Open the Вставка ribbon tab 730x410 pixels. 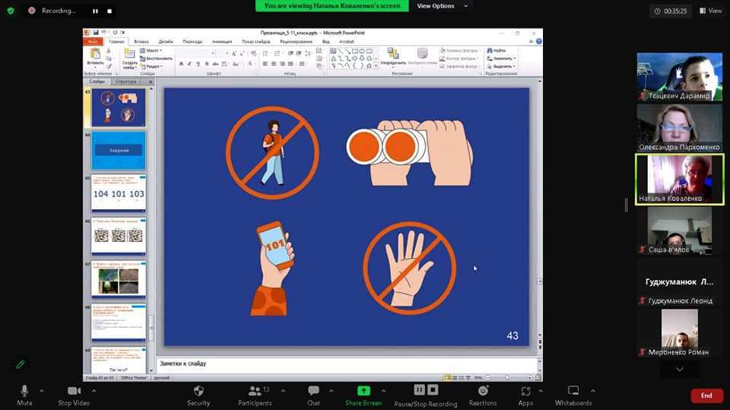tap(141, 42)
